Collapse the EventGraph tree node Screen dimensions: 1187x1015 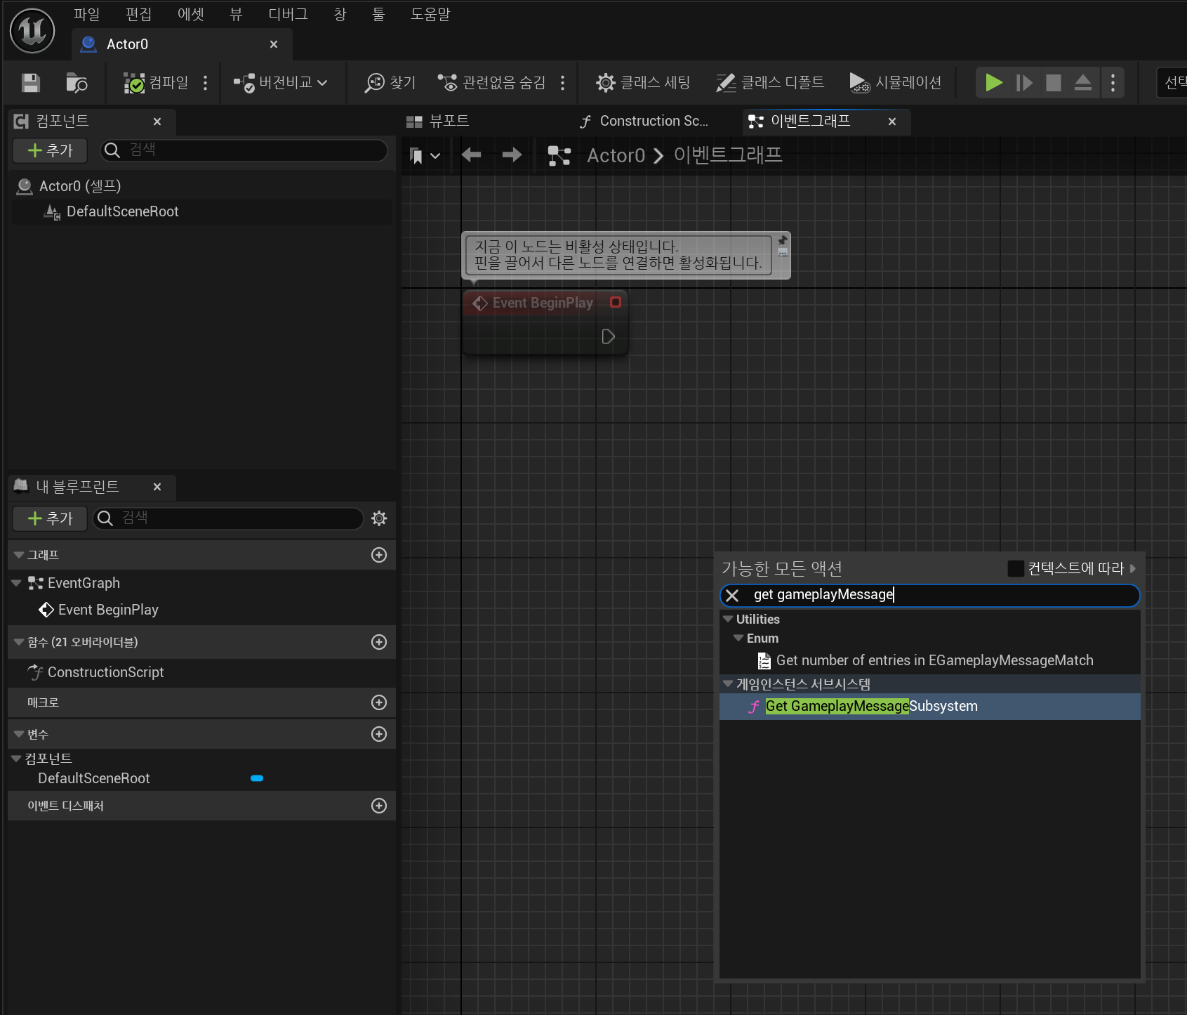click(x=16, y=583)
